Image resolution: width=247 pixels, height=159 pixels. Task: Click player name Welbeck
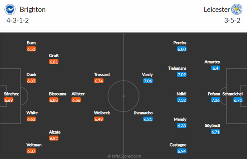[x=102, y=113]
